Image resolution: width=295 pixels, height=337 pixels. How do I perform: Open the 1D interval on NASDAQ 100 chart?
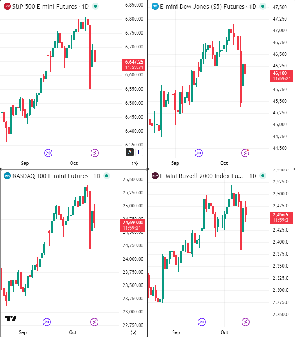click(97, 176)
